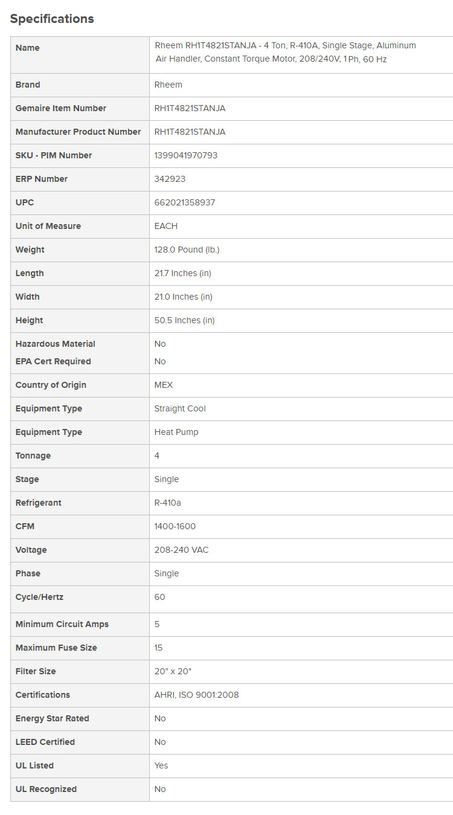Click the Manufacturer Product Number label
453x815 pixels.
(78, 132)
